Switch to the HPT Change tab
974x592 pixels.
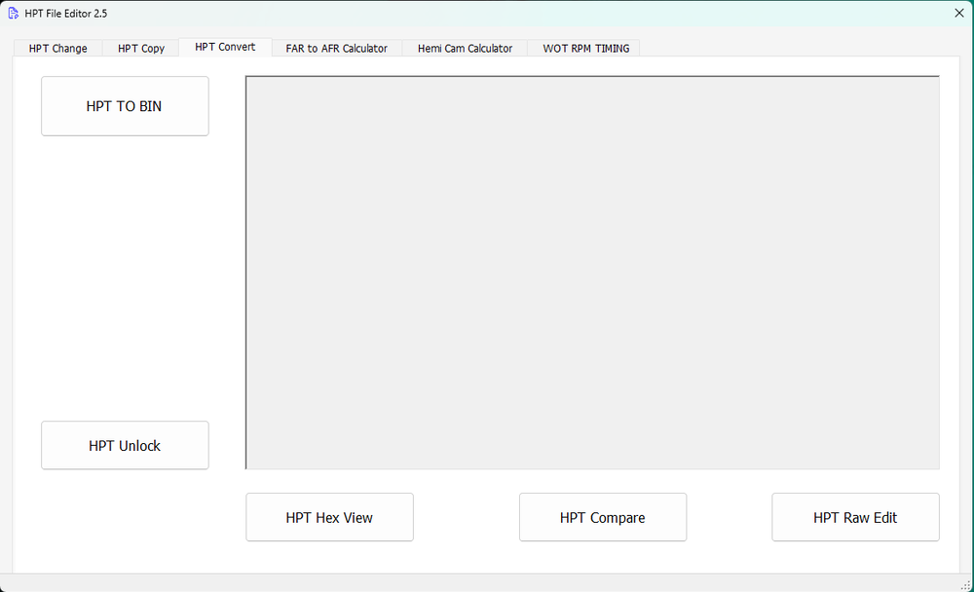tap(57, 49)
